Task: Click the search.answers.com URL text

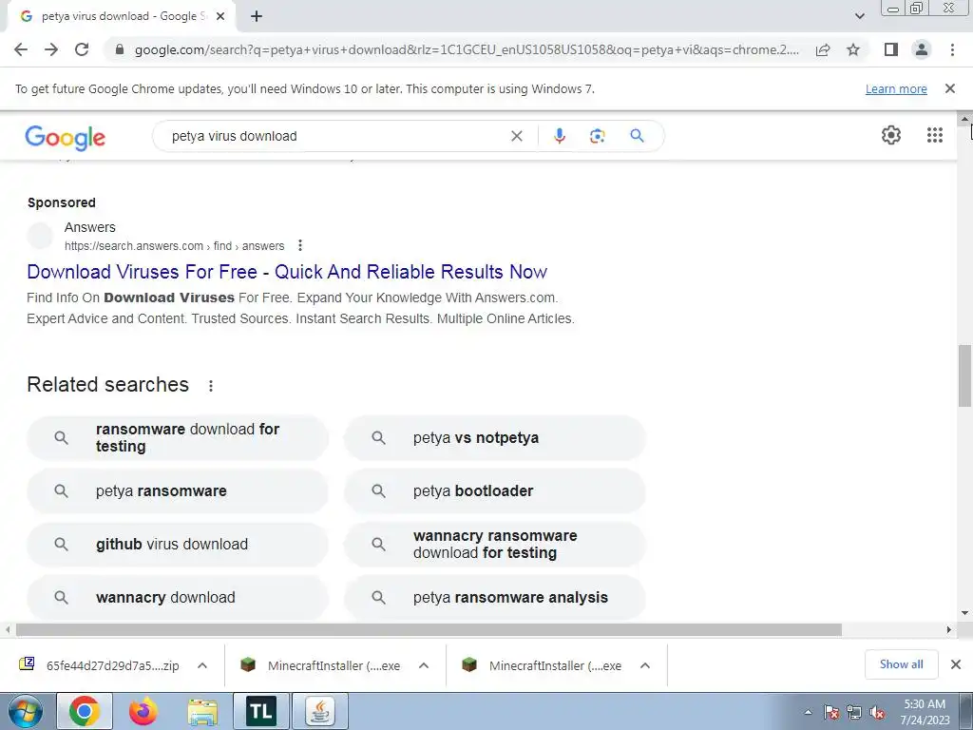Action: click(x=175, y=246)
